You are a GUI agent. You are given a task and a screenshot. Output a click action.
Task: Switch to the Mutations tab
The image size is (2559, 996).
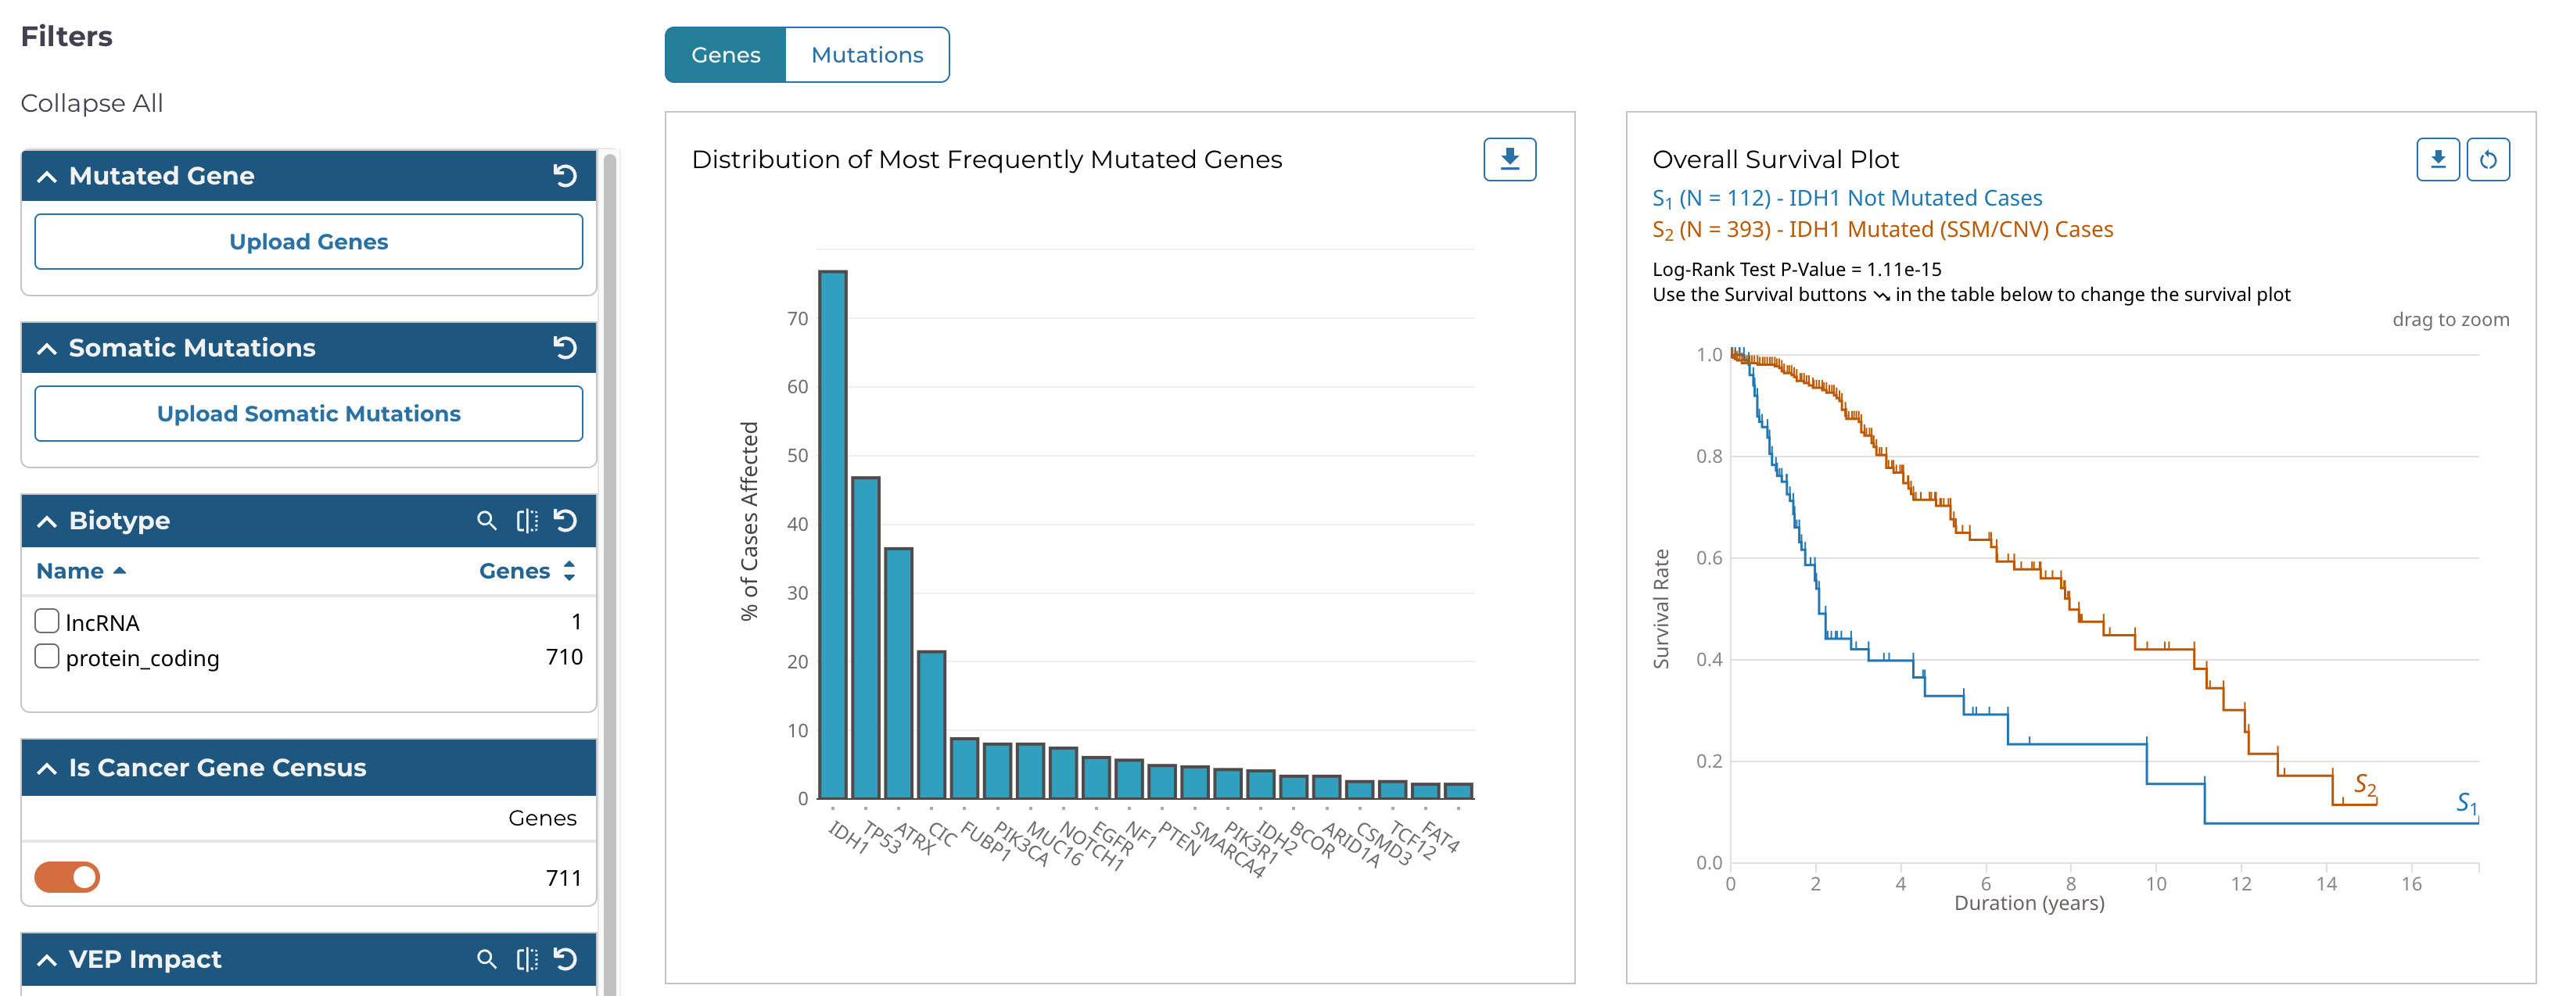pos(867,55)
